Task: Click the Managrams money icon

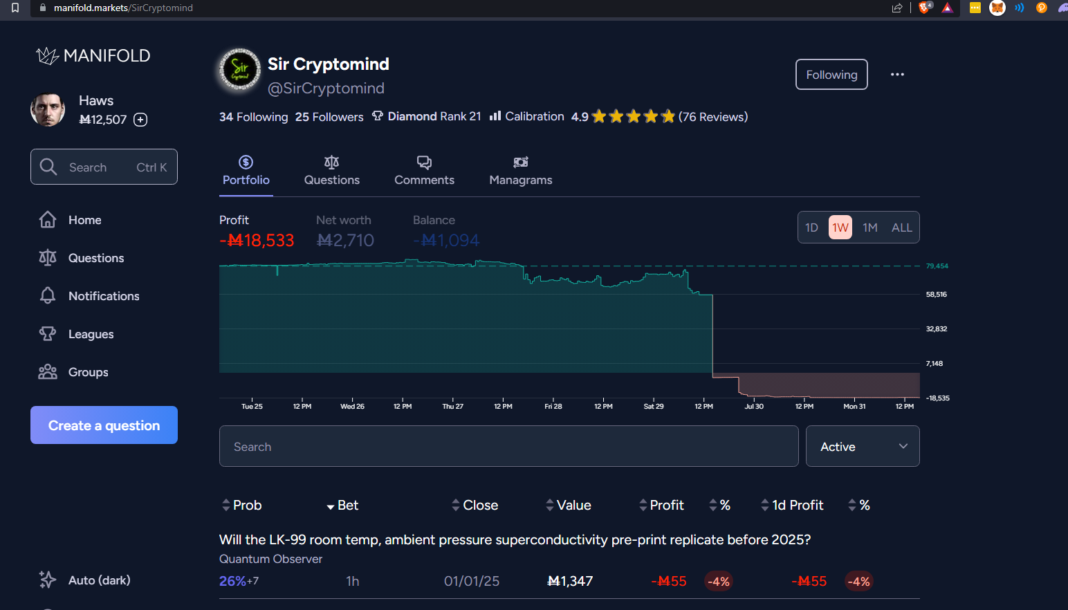Action: [x=521, y=162]
